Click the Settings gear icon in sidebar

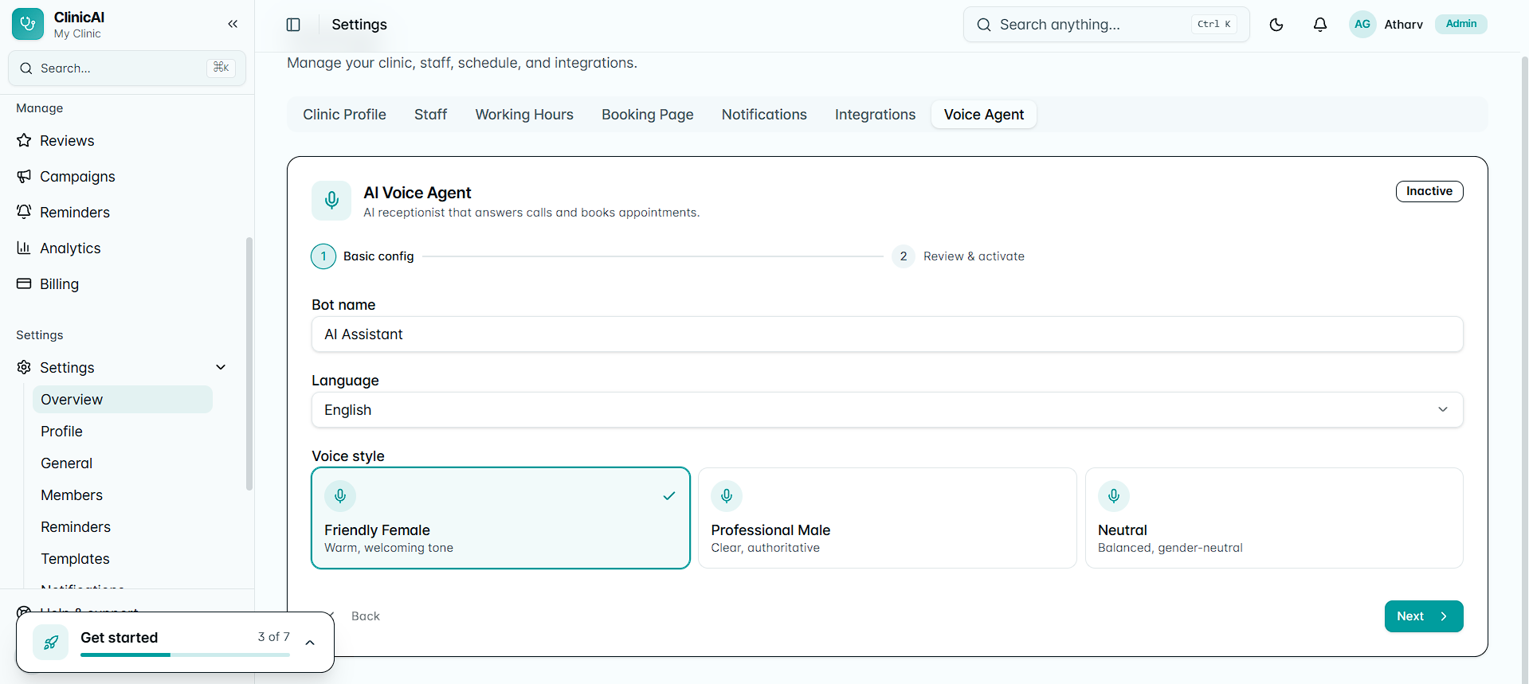pos(24,367)
